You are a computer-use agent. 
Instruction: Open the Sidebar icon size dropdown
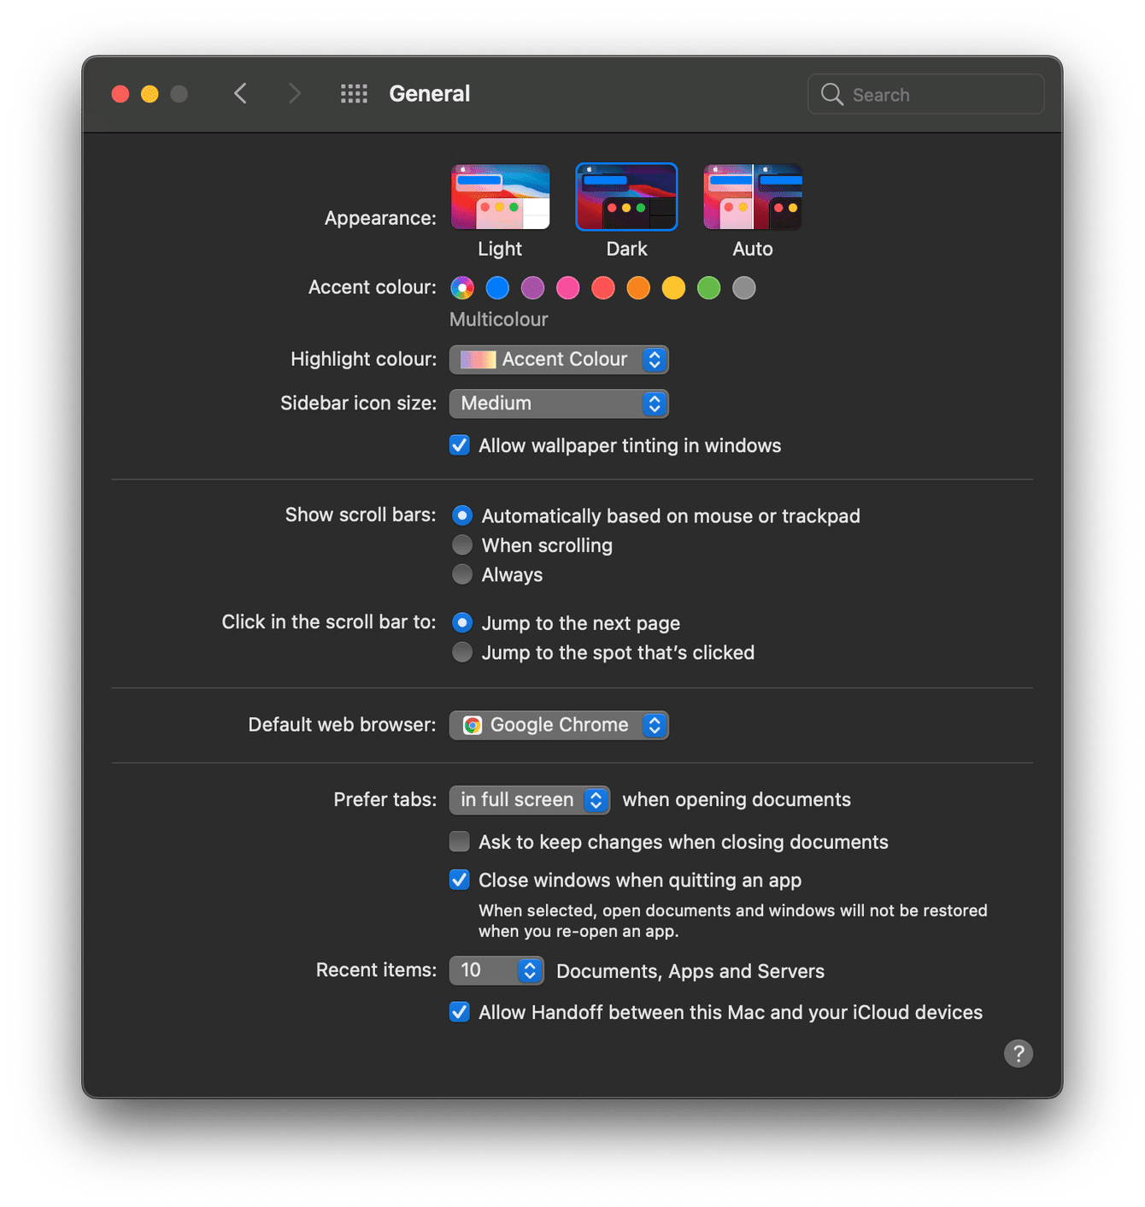pos(559,403)
